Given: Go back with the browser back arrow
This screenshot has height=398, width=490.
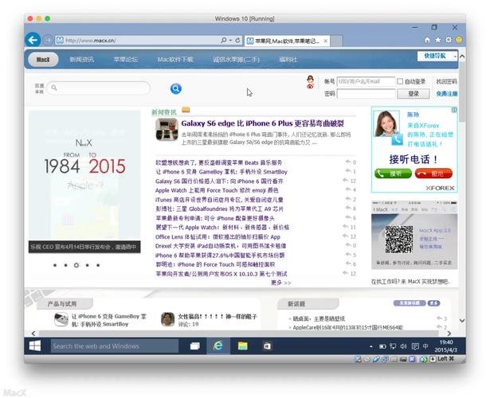Looking at the screenshot, I should (x=33, y=40).
